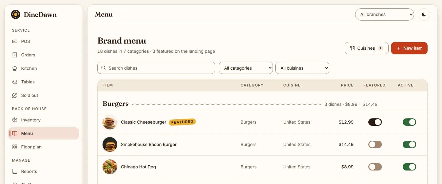Click Classic Cheeseburger thumbnail photo
442x184 pixels.
[110, 122]
